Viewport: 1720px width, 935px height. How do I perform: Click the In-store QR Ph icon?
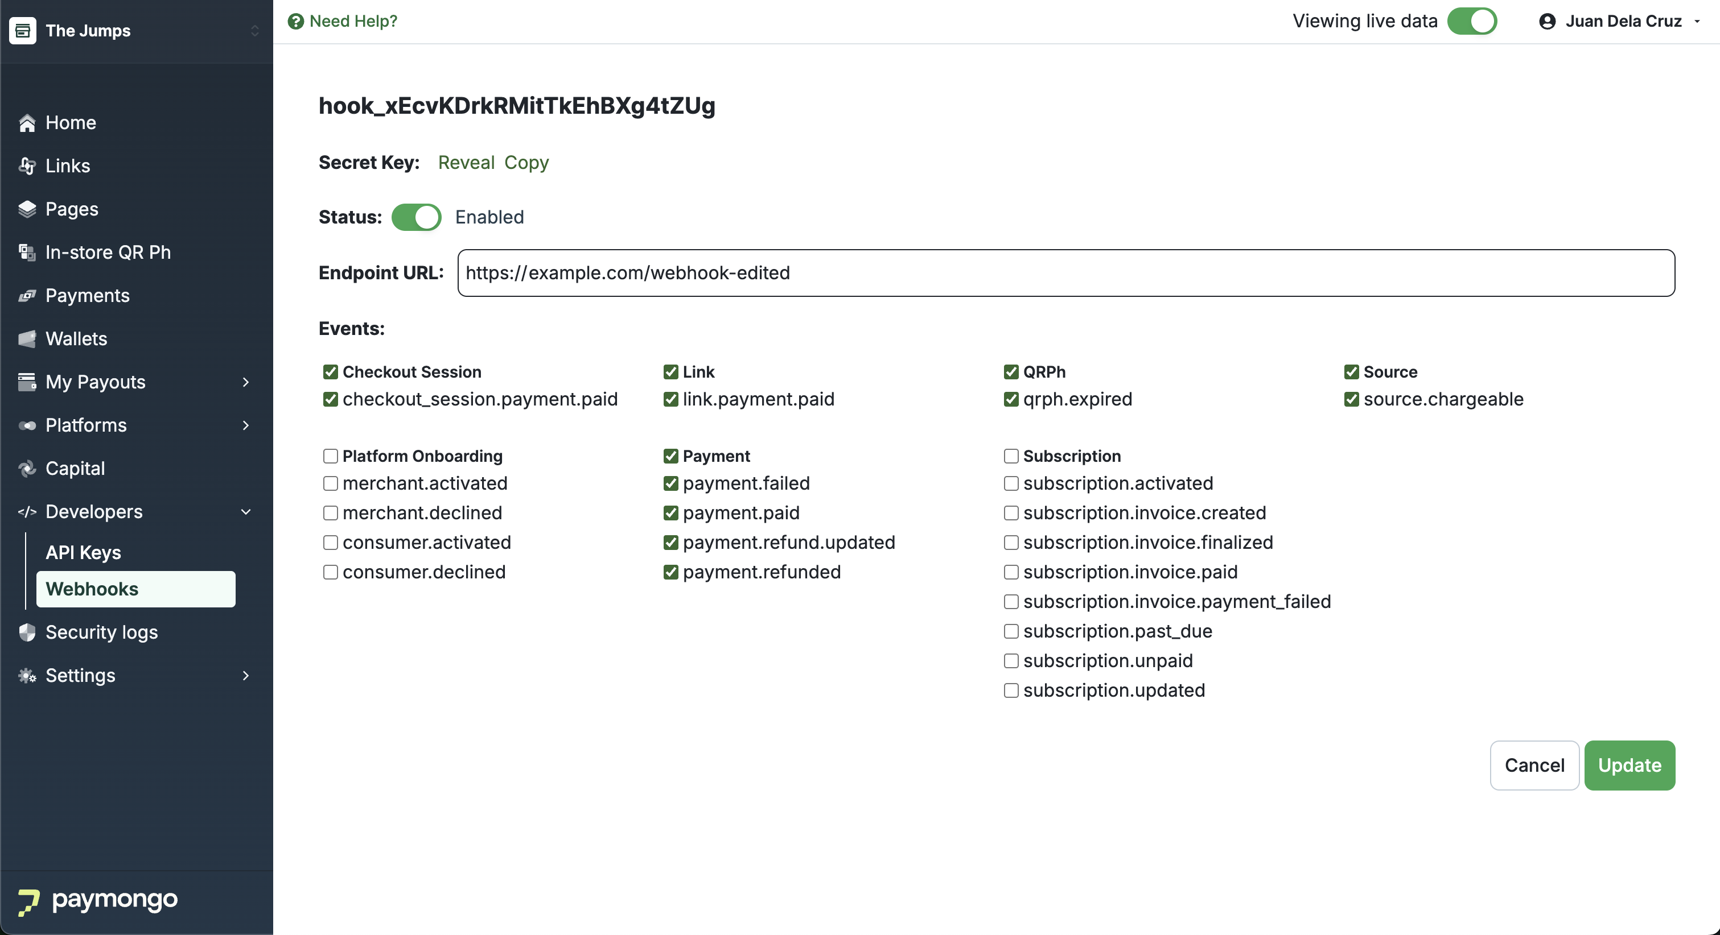click(x=27, y=253)
